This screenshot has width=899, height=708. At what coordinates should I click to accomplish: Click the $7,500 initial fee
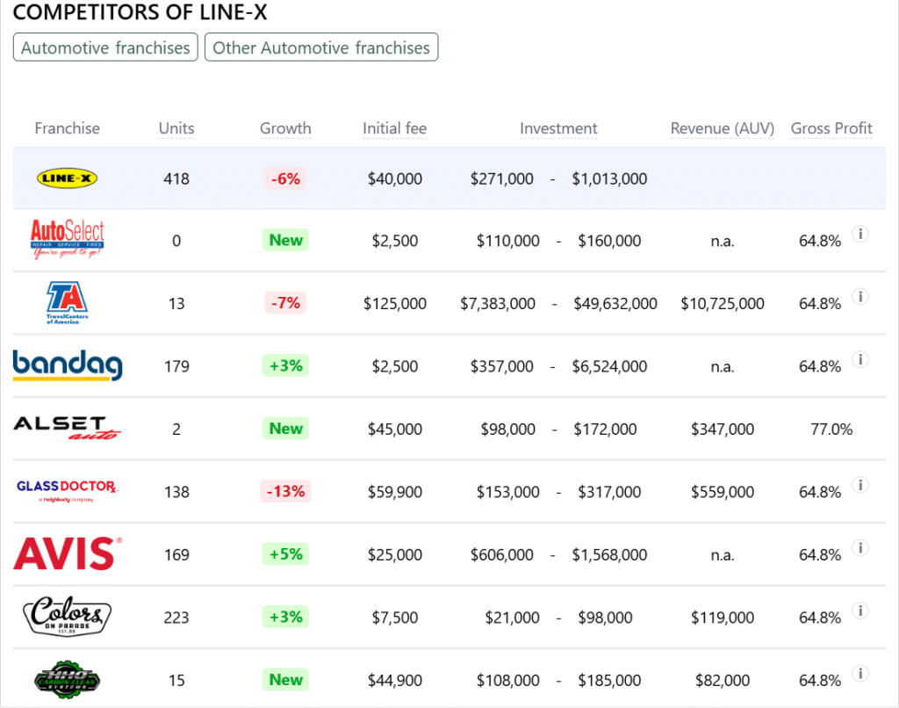pyautogui.click(x=394, y=618)
